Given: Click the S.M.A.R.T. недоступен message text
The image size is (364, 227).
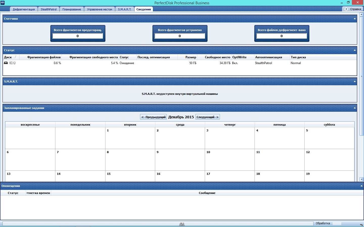Looking at the screenshot, I should tap(180, 94).
